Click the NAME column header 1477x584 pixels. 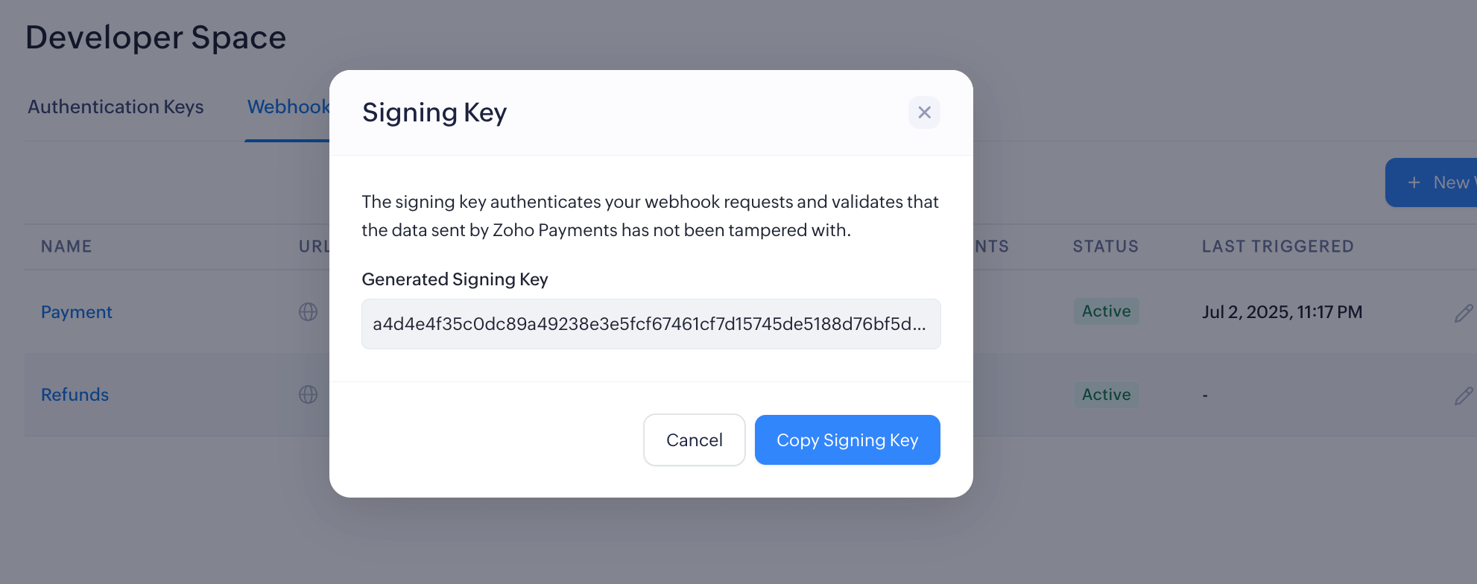click(x=66, y=247)
